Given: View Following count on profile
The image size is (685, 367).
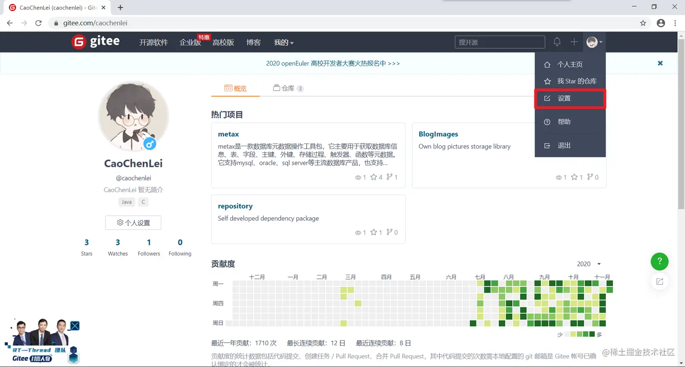Looking at the screenshot, I should [180, 247].
